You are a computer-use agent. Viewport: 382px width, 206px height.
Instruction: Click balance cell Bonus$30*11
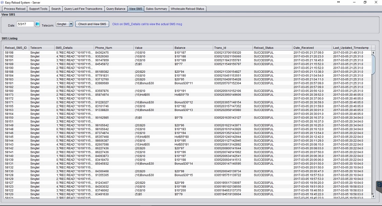pyautogui.click(x=193, y=83)
